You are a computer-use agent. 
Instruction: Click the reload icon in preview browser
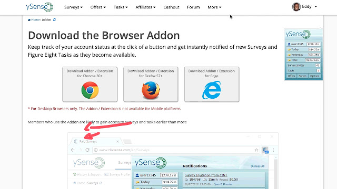point(87,150)
